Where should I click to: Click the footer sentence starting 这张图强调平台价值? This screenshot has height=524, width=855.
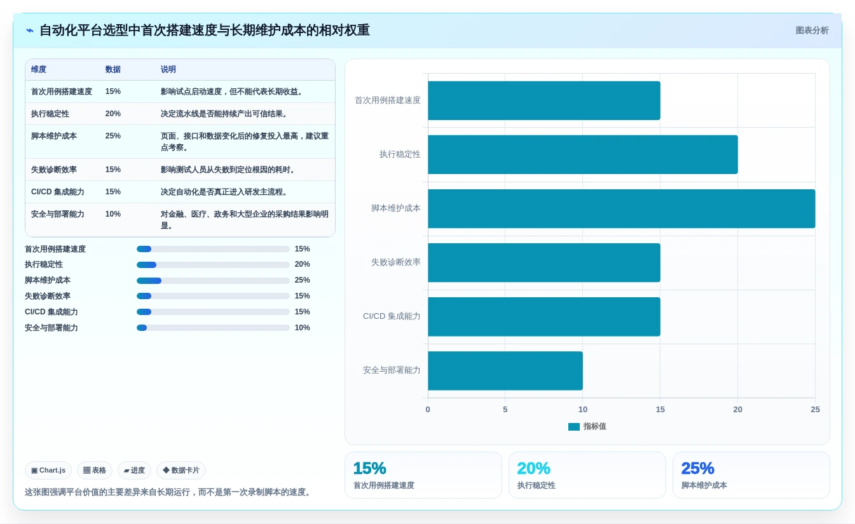pos(169,492)
